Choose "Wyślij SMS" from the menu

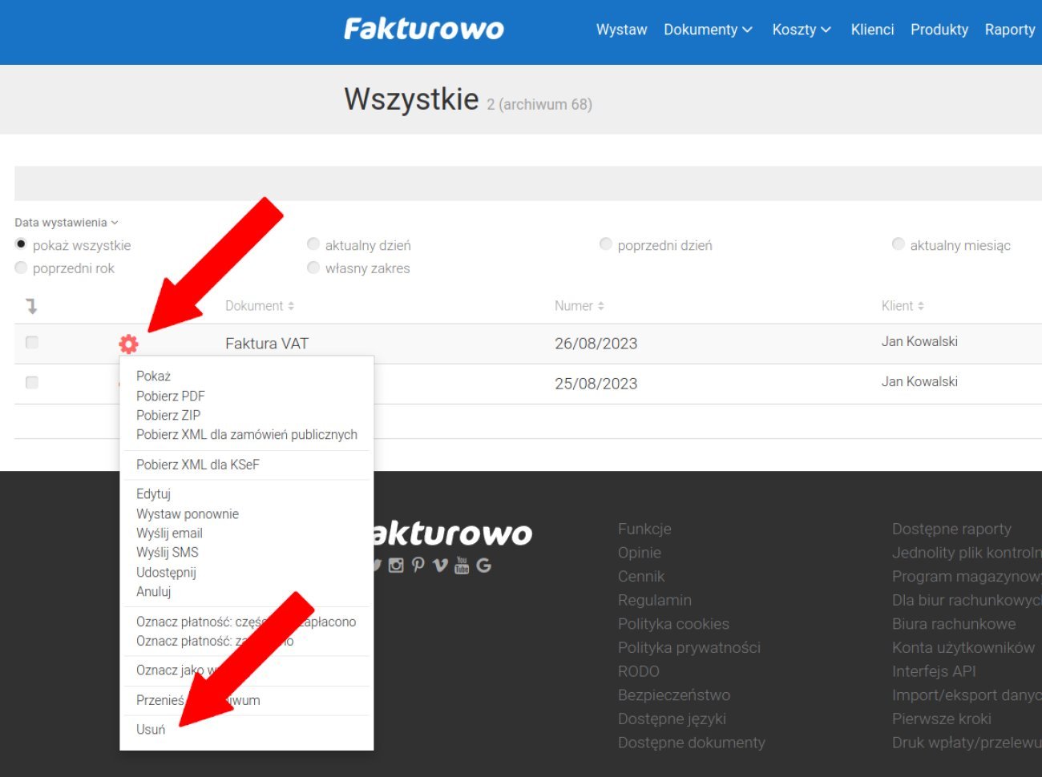(168, 553)
